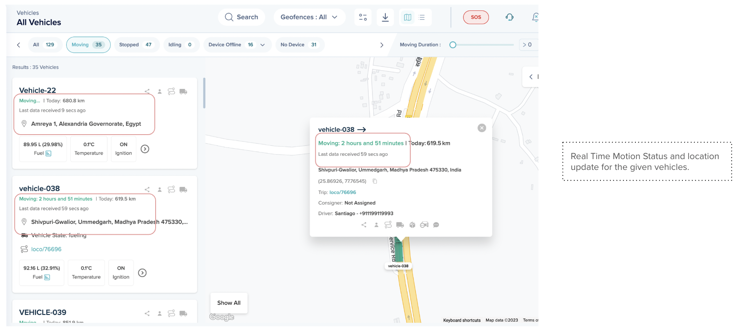Image resolution: width=744 pixels, height=334 pixels.
Task: Click the Search field in the header
Action: click(x=242, y=17)
